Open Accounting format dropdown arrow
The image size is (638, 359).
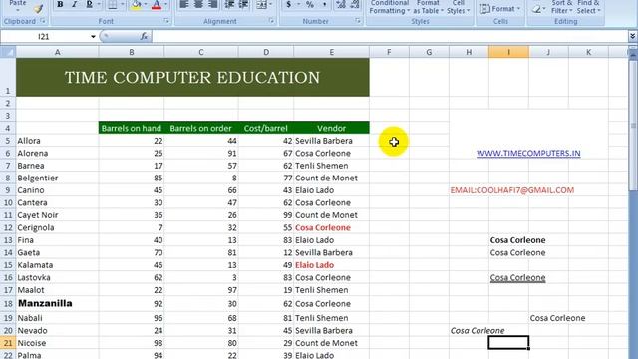pos(298,4)
